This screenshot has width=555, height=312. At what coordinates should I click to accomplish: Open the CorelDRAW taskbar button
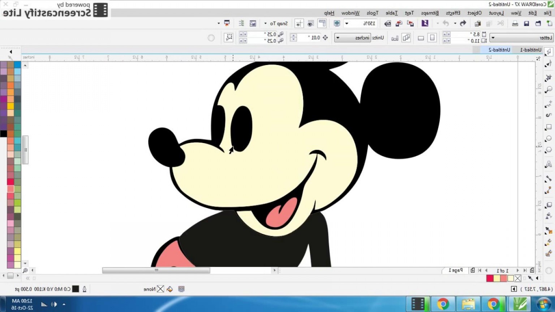click(520, 304)
